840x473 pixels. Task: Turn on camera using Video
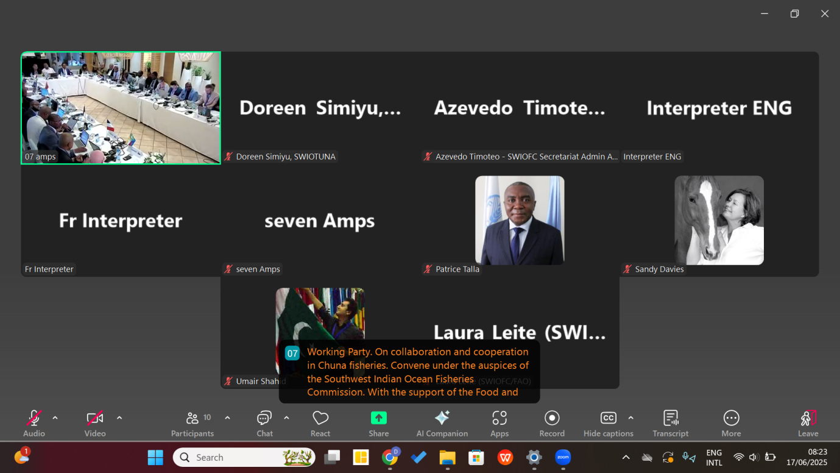click(94, 422)
